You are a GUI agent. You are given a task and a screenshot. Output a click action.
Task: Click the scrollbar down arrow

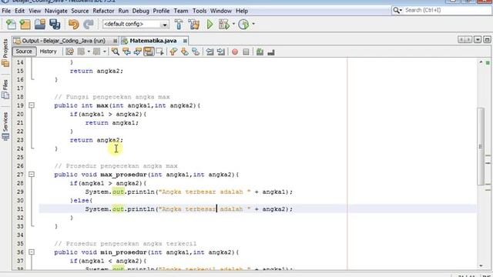(x=481, y=265)
